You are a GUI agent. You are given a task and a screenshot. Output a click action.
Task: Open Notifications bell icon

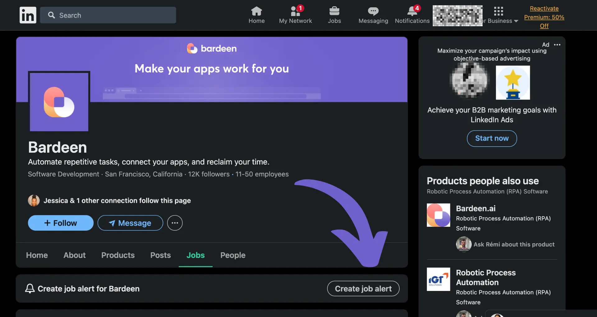coord(412,11)
